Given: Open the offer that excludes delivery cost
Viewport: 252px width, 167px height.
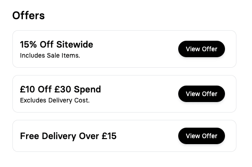Looking at the screenshot, I should pyautogui.click(x=202, y=94).
